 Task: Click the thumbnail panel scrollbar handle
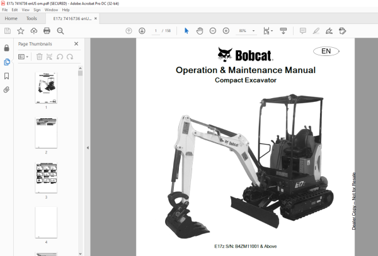(80, 73)
